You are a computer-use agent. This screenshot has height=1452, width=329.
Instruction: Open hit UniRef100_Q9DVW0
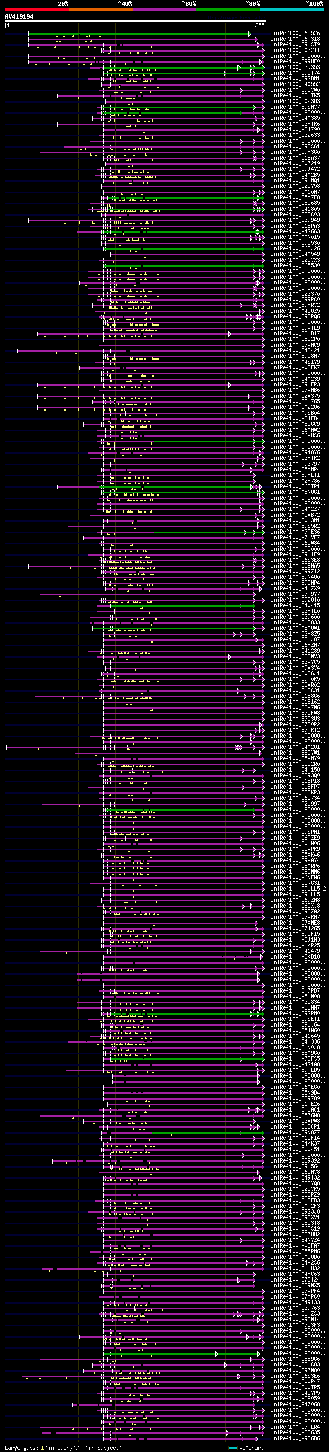pos(295,90)
